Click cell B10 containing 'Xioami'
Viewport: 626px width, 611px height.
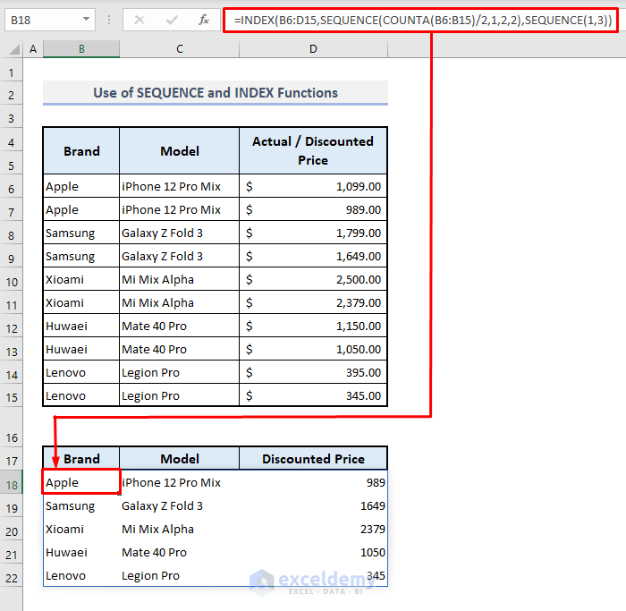click(81, 279)
